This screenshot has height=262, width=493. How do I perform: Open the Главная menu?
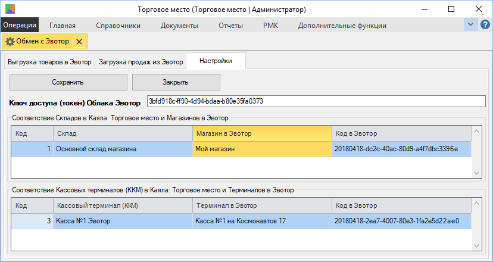pos(63,26)
